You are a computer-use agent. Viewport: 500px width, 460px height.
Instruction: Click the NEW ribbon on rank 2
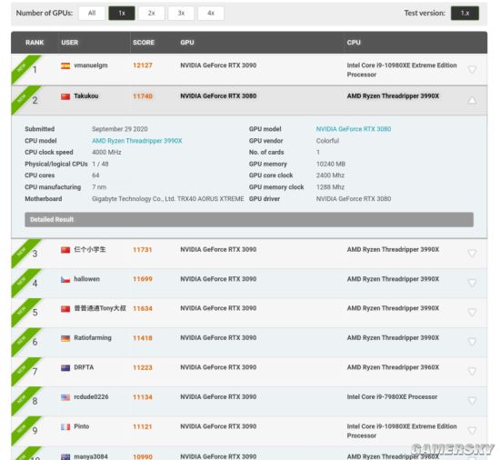point(23,98)
